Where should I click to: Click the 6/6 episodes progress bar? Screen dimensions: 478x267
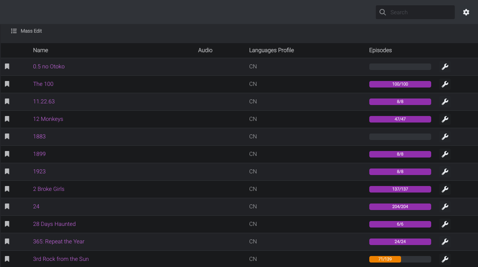(x=400, y=224)
